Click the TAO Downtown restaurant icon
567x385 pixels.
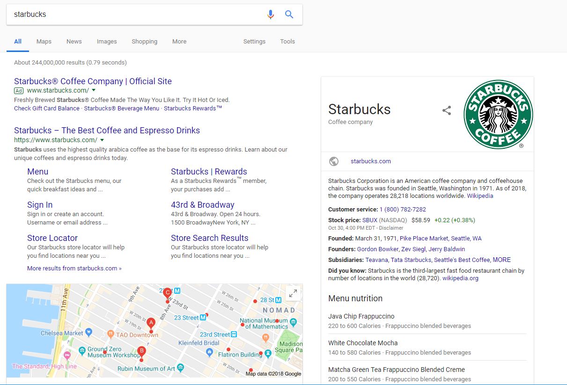(x=110, y=334)
